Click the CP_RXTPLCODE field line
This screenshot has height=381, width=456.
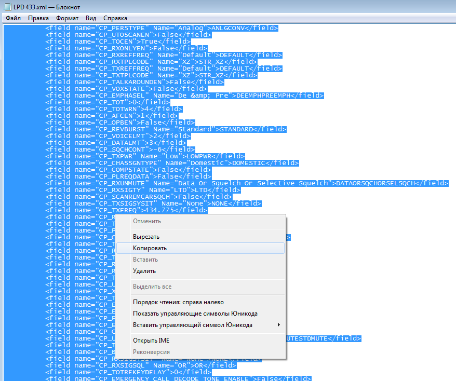click(151, 62)
